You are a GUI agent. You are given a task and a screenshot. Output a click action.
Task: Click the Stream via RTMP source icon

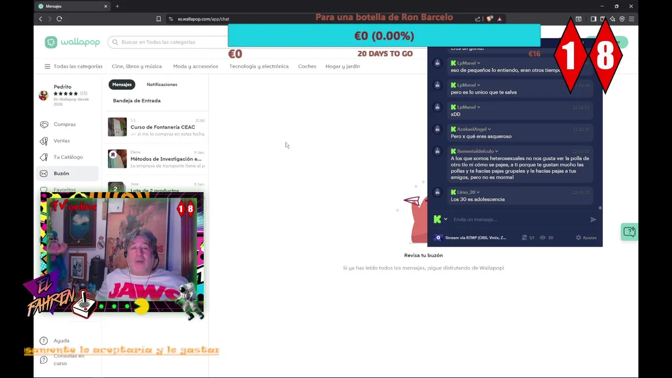point(438,238)
